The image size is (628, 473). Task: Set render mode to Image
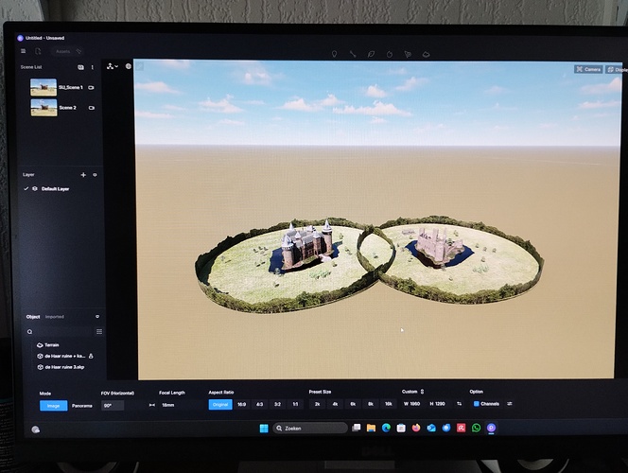point(53,406)
